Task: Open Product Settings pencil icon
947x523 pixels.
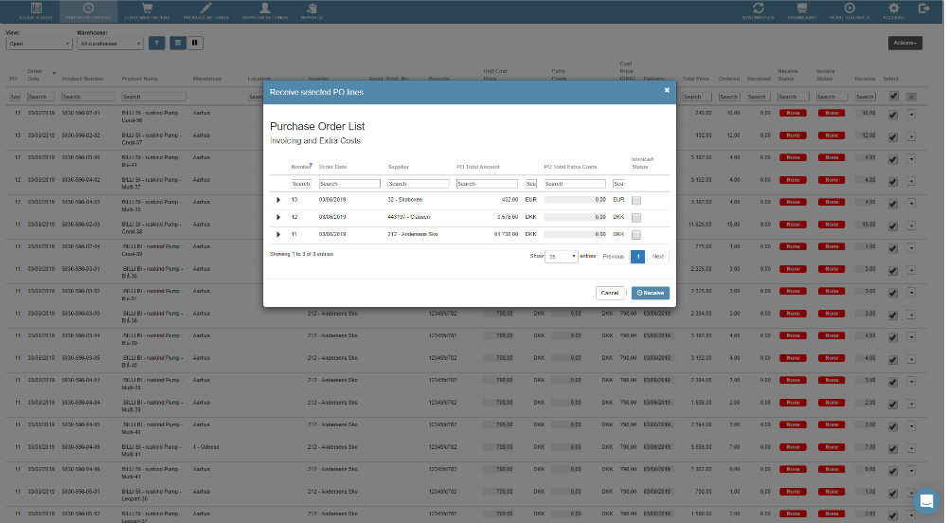Action: click(x=206, y=10)
